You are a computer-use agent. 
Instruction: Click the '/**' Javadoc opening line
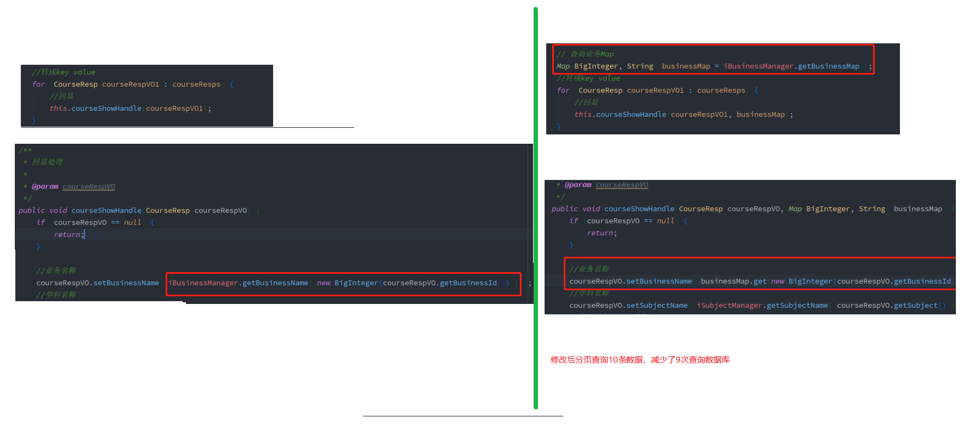(25, 150)
